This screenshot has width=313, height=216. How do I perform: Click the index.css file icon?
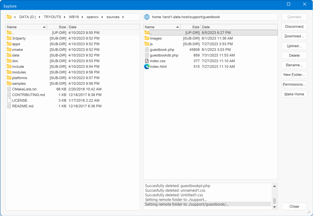147,61
